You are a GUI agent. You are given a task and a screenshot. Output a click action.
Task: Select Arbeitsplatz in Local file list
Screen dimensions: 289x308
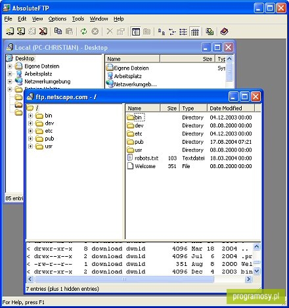128,76
